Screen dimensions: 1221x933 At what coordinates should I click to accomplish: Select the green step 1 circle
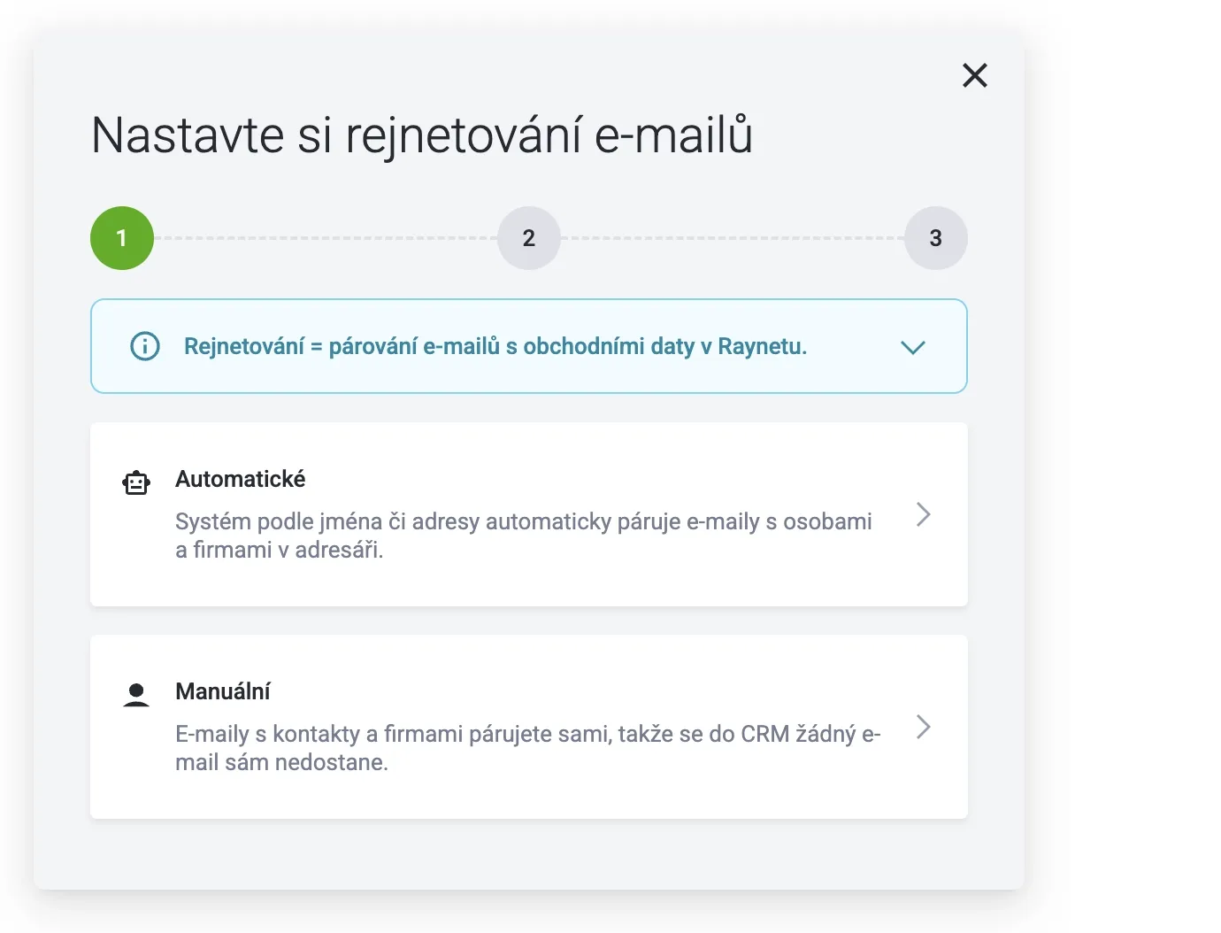click(x=122, y=238)
